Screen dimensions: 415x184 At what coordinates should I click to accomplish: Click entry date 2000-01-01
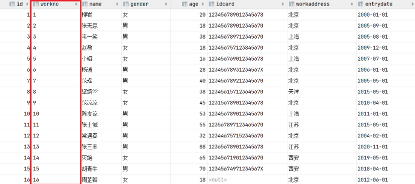pyautogui.click(x=373, y=15)
